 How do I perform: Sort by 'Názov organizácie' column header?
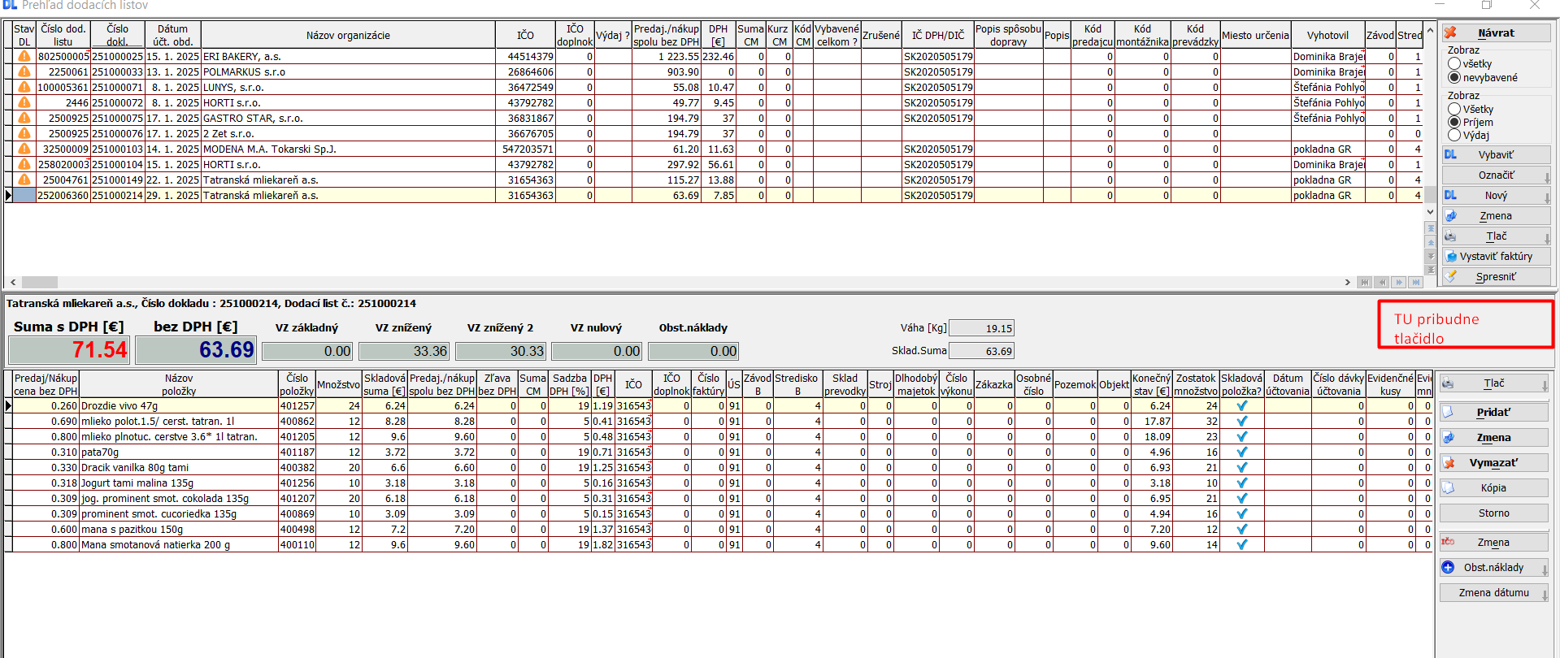348,36
